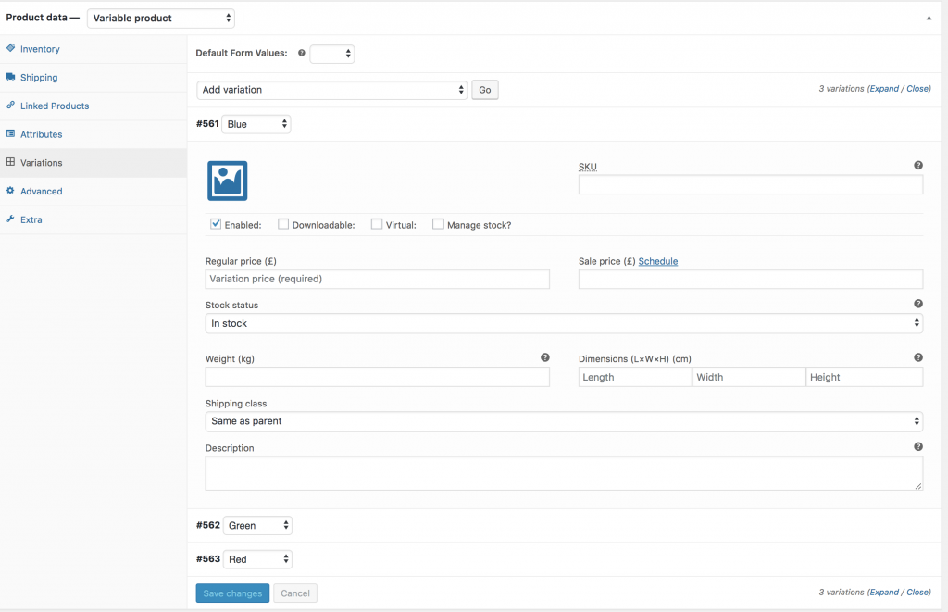Image resolution: width=948 pixels, height=612 pixels.
Task: Click the Weight (kg) help icon
Action: click(545, 357)
